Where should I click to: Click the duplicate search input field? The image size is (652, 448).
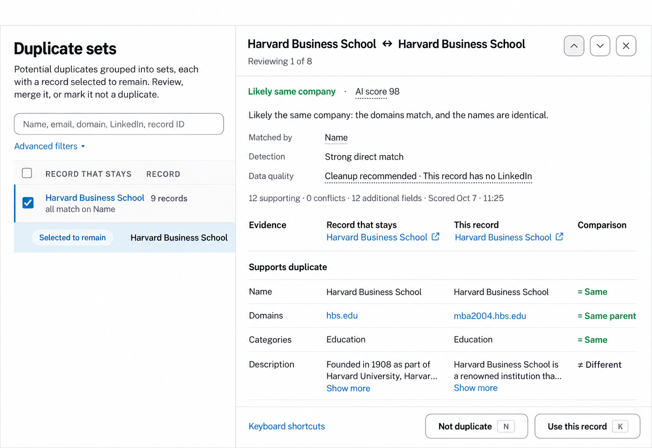point(119,124)
